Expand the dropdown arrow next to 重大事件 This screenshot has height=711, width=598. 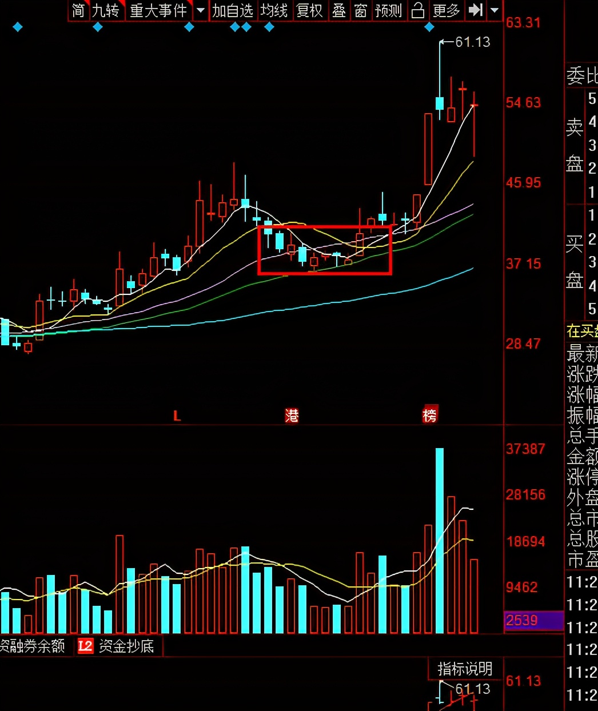point(201,10)
